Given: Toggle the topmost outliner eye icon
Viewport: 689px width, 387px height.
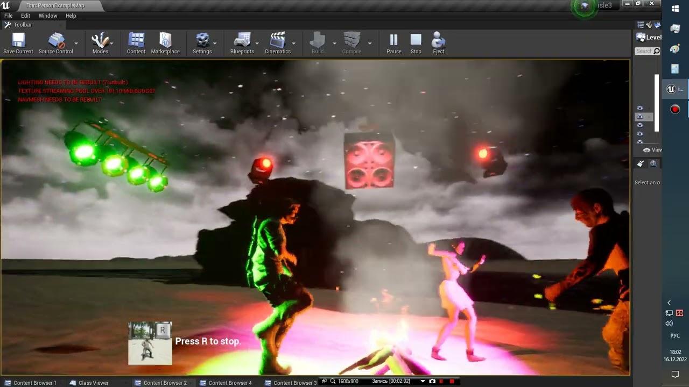Looking at the screenshot, I should 640,108.
